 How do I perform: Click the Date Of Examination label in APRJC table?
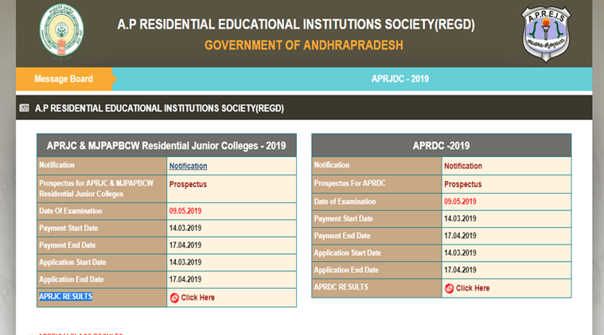(71, 211)
